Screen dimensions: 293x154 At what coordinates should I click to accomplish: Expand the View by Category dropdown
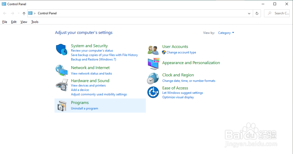tap(226, 33)
